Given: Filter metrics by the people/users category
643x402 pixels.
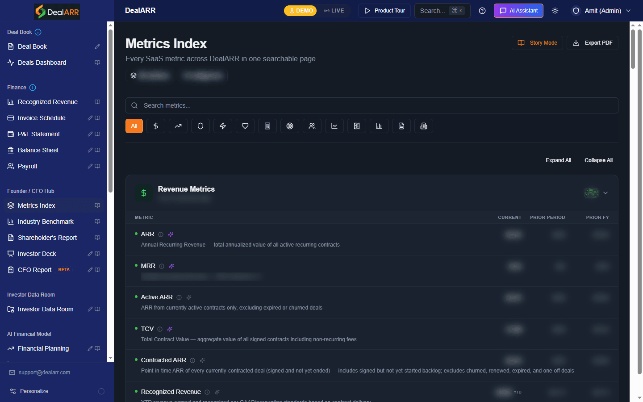Looking at the screenshot, I should click(x=312, y=126).
